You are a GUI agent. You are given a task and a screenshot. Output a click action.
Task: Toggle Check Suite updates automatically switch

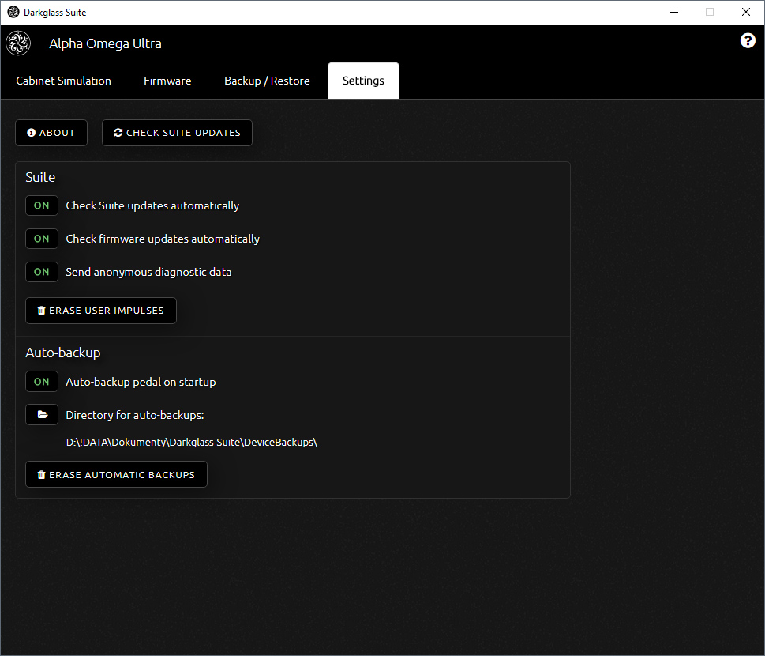click(x=42, y=205)
